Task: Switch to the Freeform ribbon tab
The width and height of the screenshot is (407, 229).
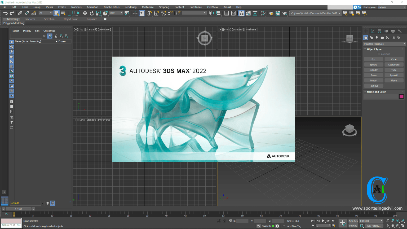Action: pos(30,19)
